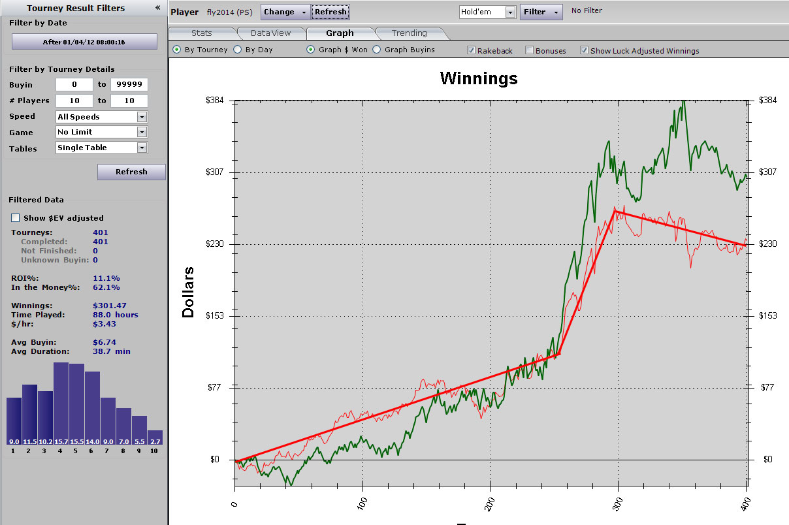This screenshot has width=789, height=525.
Task: Switch to the Stats tab
Action: 201,33
